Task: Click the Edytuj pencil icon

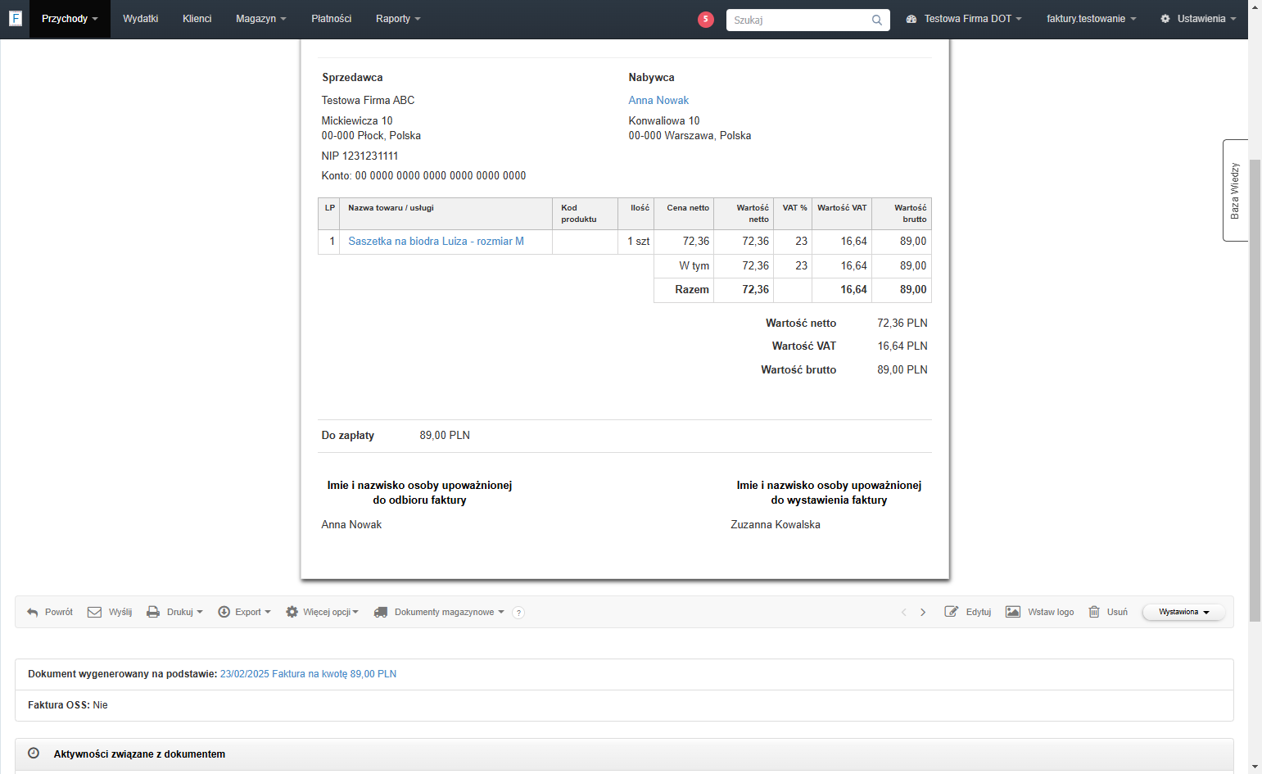Action: (x=951, y=612)
